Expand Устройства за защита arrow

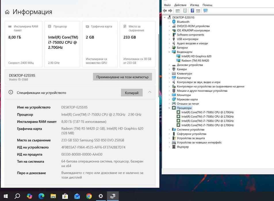pyautogui.click(x=169, y=138)
